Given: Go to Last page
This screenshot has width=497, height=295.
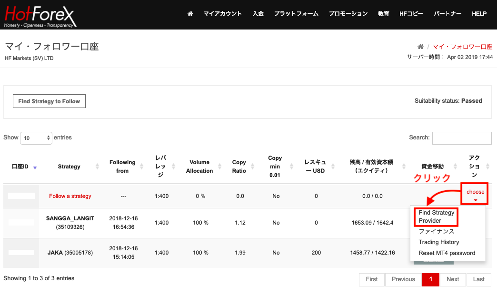Looking at the screenshot, I should pos(478,279).
